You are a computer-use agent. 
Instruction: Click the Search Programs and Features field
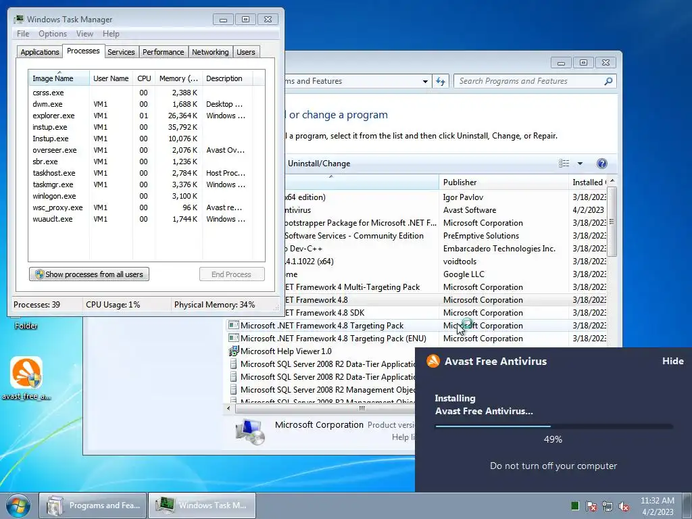point(530,81)
